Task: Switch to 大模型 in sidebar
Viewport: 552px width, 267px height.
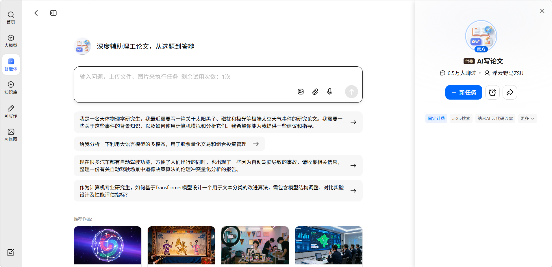Action: [11, 41]
